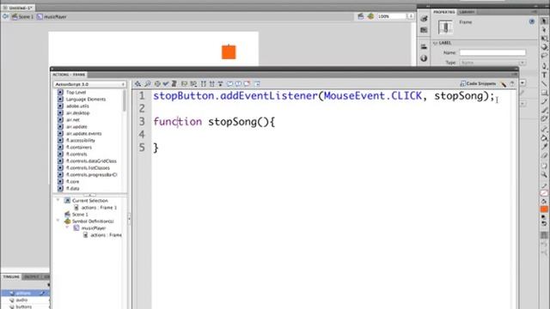
Task: Collapse the Current Selection tree node
Action: click(58, 200)
